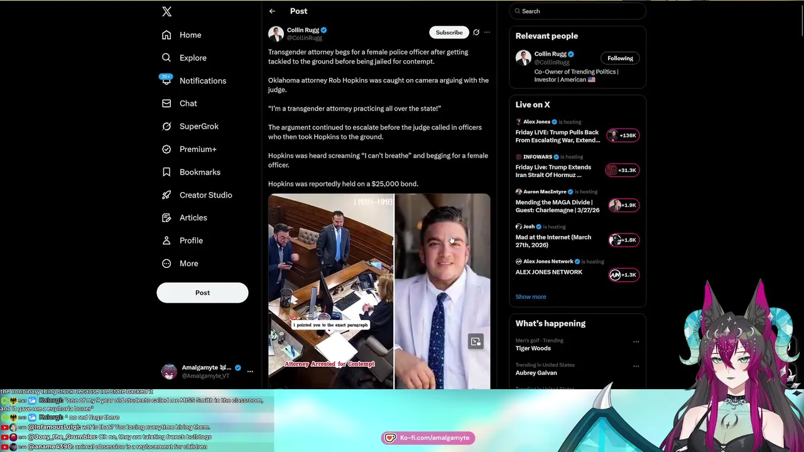804x452 pixels.
Task: Open Aubrey Galvan trend options menu
Action: pyautogui.click(x=636, y=366)
